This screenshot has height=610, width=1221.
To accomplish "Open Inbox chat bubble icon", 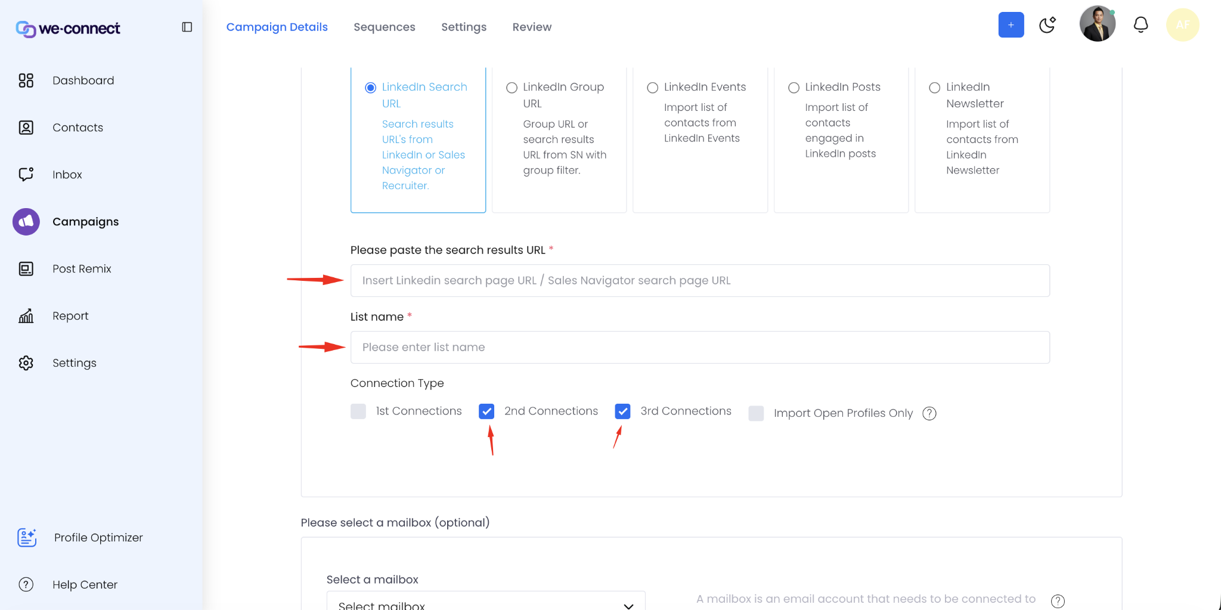I will click(x=26, y=175).
